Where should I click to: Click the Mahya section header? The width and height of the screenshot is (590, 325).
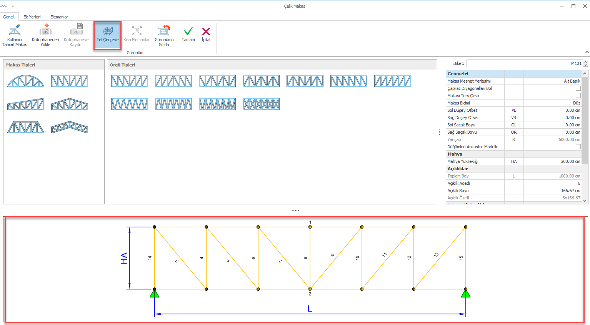(x=514, y=154)
